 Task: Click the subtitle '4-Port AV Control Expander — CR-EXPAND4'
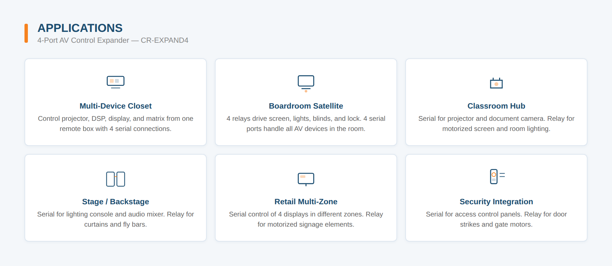click(113, 40)
